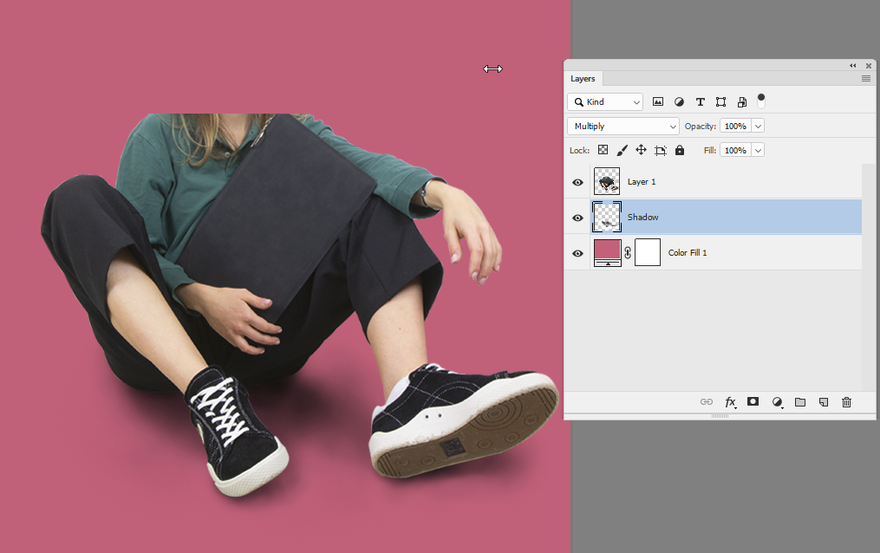Screen dimensions: 880x553
Task: Click the add layer mask icon
Action: [753, 402]
